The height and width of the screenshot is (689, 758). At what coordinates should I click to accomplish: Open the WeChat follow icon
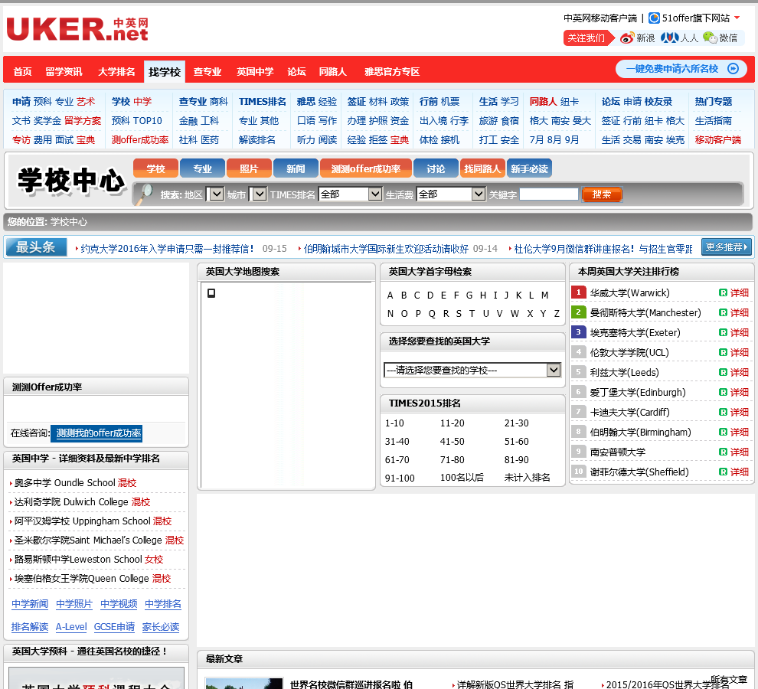pos(710,38)
